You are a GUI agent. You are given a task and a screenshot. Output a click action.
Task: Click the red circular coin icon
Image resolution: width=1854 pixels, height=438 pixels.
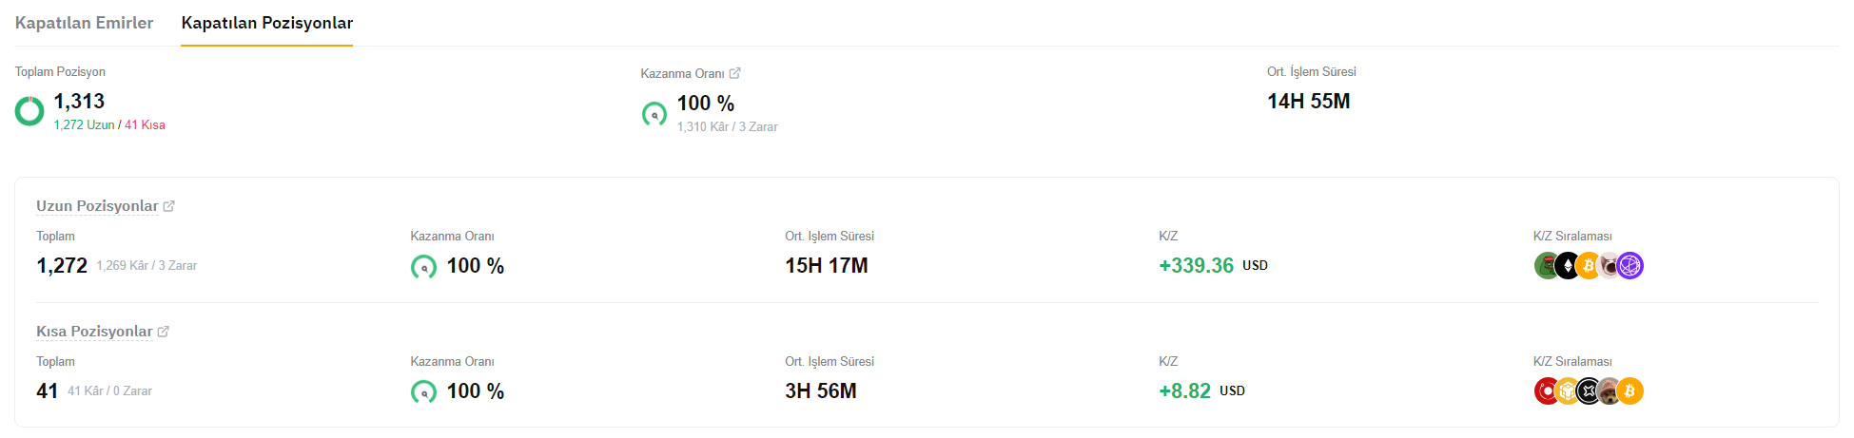coord(1547,391)
